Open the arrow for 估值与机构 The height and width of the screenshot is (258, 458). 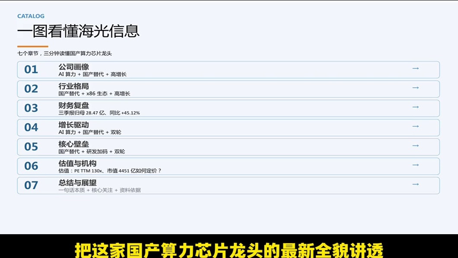point(415,165)
